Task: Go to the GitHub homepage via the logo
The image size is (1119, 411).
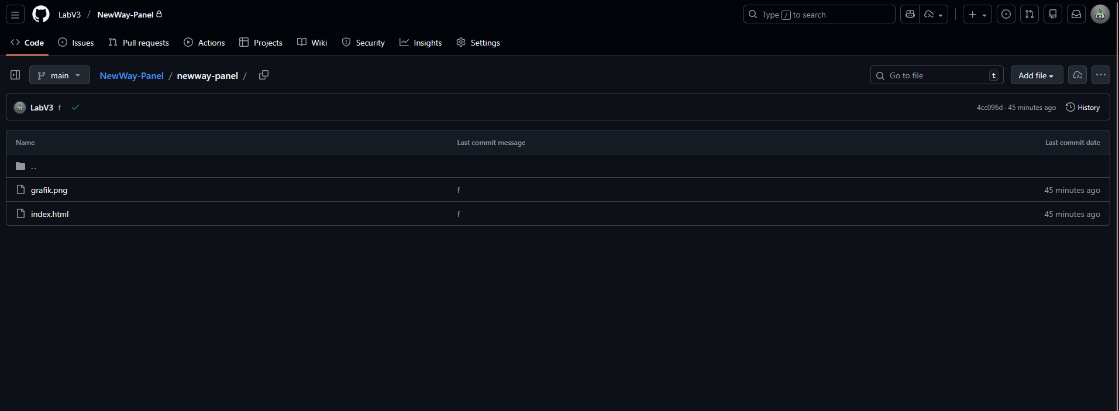Action: point(41,14)
